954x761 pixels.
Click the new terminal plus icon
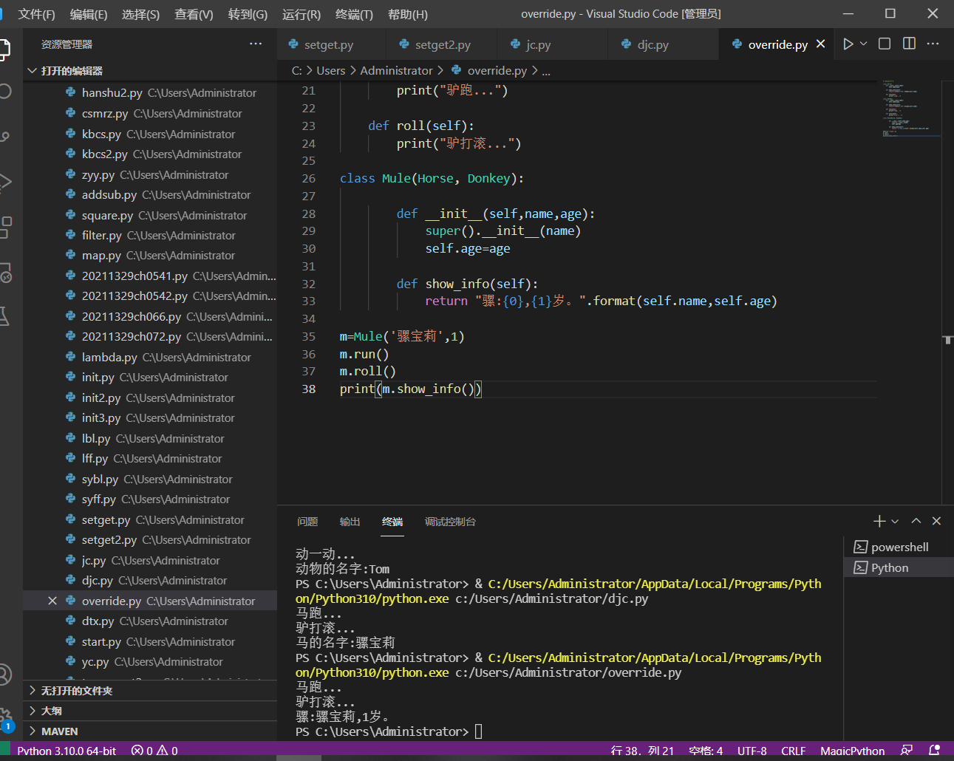pos(879,522)
